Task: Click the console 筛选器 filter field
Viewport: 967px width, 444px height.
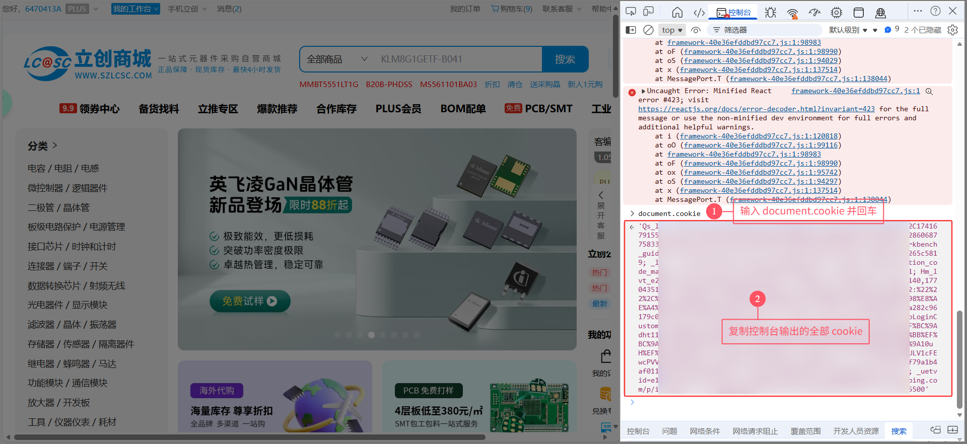Action: point(766,30)
